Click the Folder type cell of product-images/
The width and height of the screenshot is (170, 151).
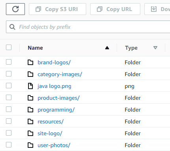[133, 98]
